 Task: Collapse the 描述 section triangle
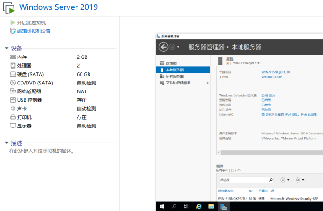pyautogui.click(x=7, y=143)
